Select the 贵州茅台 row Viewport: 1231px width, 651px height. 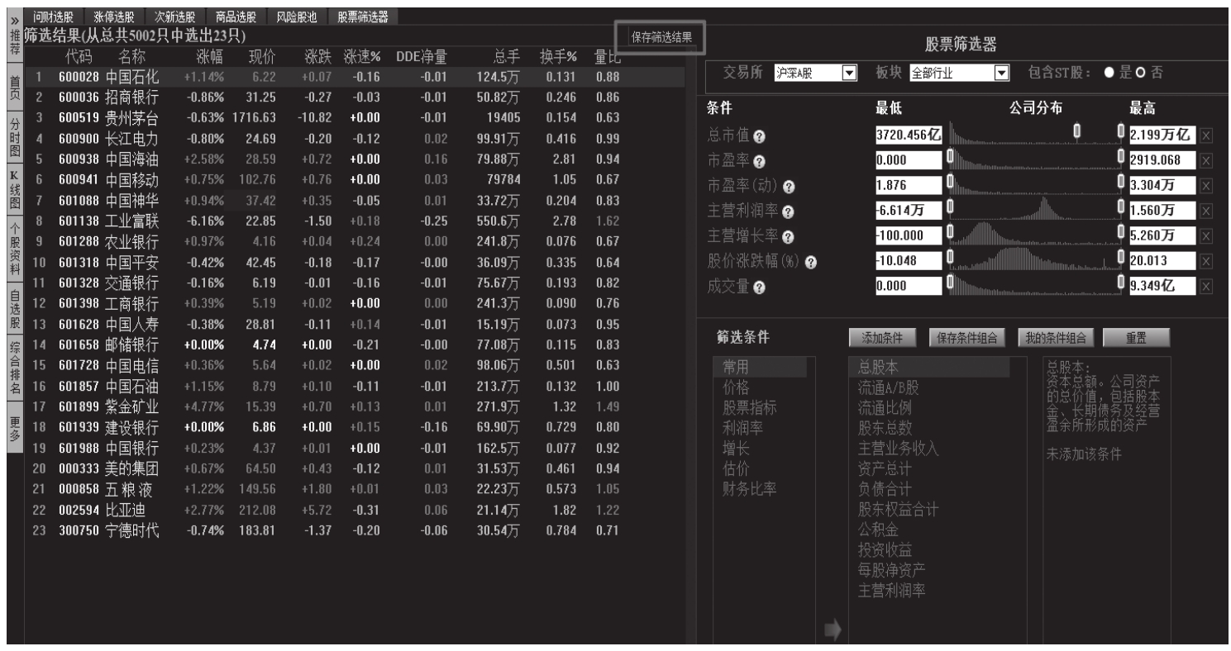(355, 117)
